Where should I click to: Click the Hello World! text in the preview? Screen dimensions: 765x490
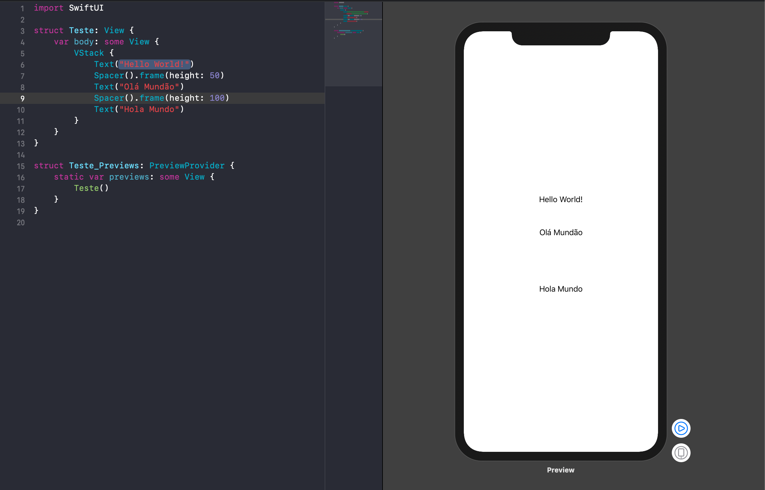560,200
